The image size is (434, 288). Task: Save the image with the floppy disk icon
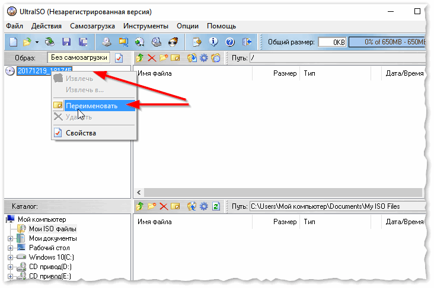[66, 42]
